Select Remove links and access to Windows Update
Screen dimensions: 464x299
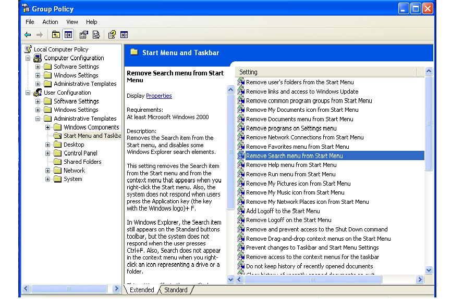point(302,91)
